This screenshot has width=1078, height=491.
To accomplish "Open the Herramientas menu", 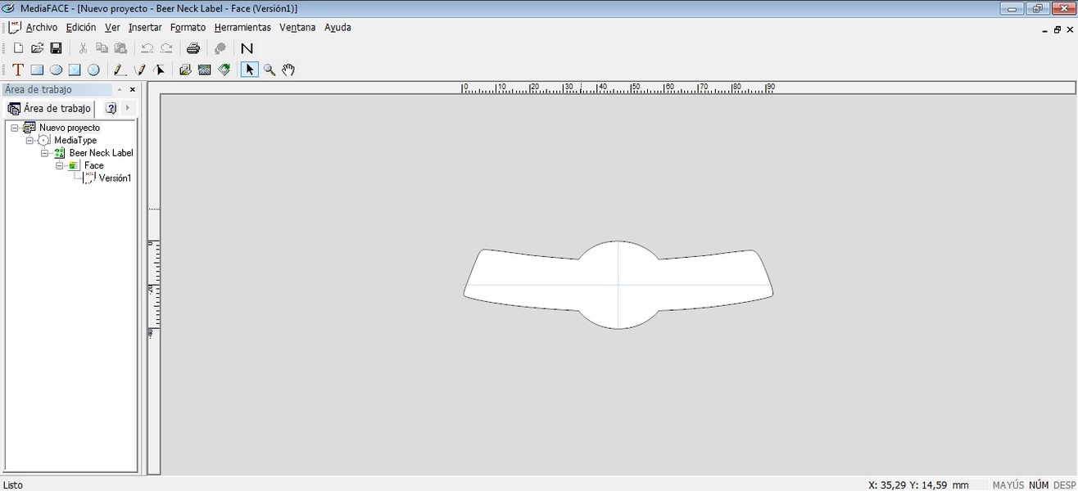I will (x=242, y=27).
